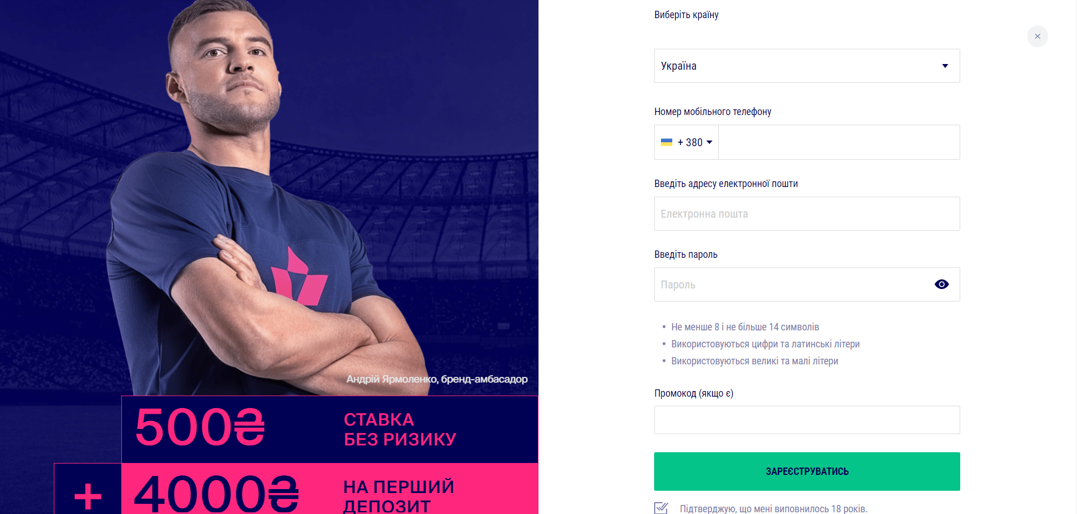The width and height of the screenshot is (1077, 514).
Task: Close the registration form with the X icon
Action: coord(1037,36)
